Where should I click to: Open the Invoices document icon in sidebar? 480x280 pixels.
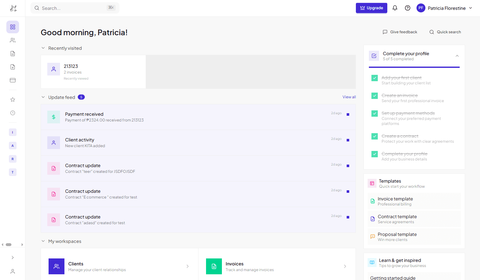[13, 54]
